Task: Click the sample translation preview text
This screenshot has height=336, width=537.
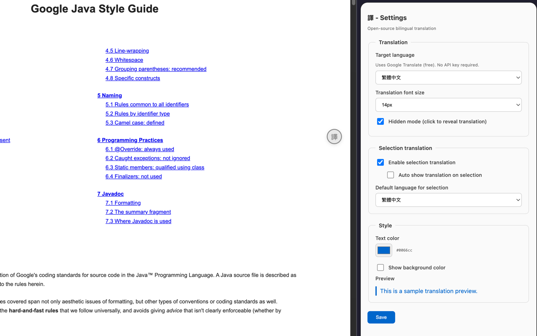Action: [428, 291]
